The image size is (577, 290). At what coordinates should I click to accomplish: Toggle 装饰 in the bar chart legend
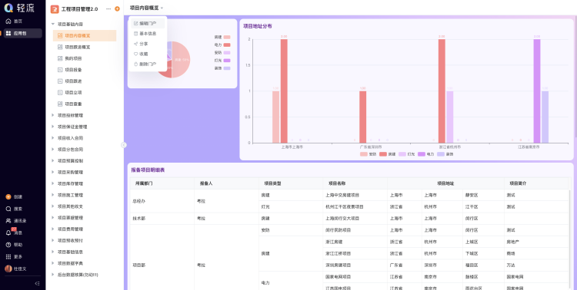445,154
